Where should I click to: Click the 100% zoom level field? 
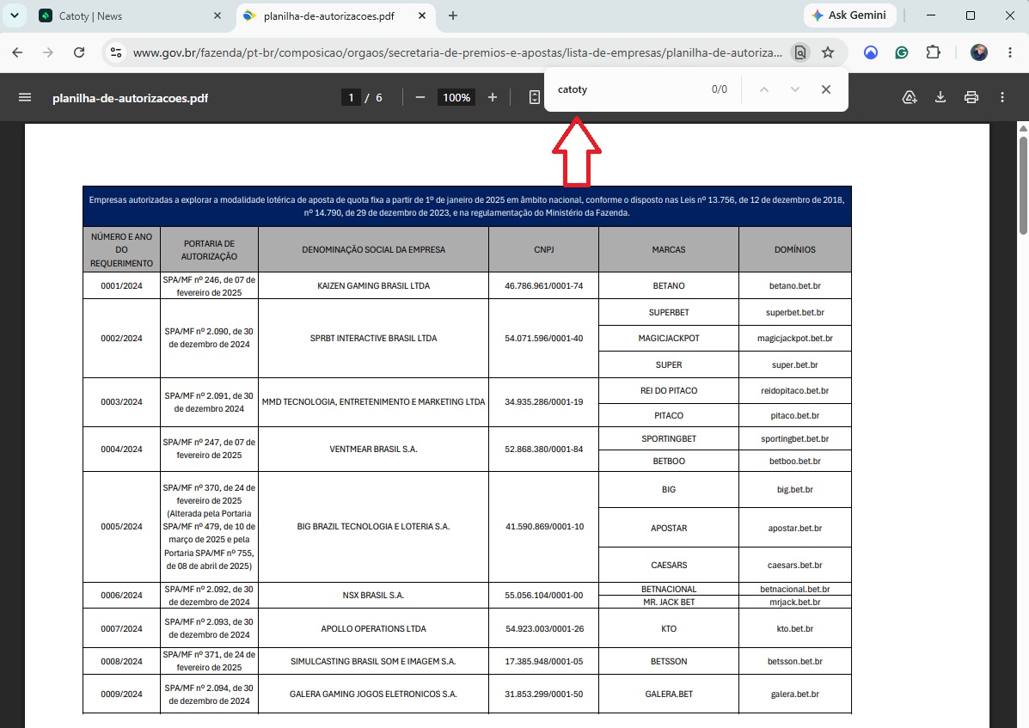click(x=456, y=98)
